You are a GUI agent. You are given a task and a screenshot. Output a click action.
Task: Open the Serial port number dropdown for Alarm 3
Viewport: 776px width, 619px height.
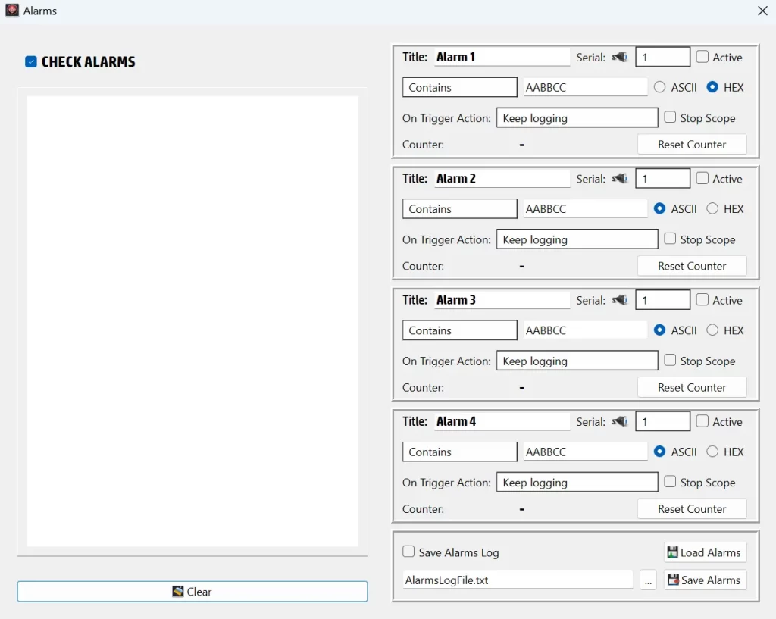pyautogui.click(x=662, y=300)
